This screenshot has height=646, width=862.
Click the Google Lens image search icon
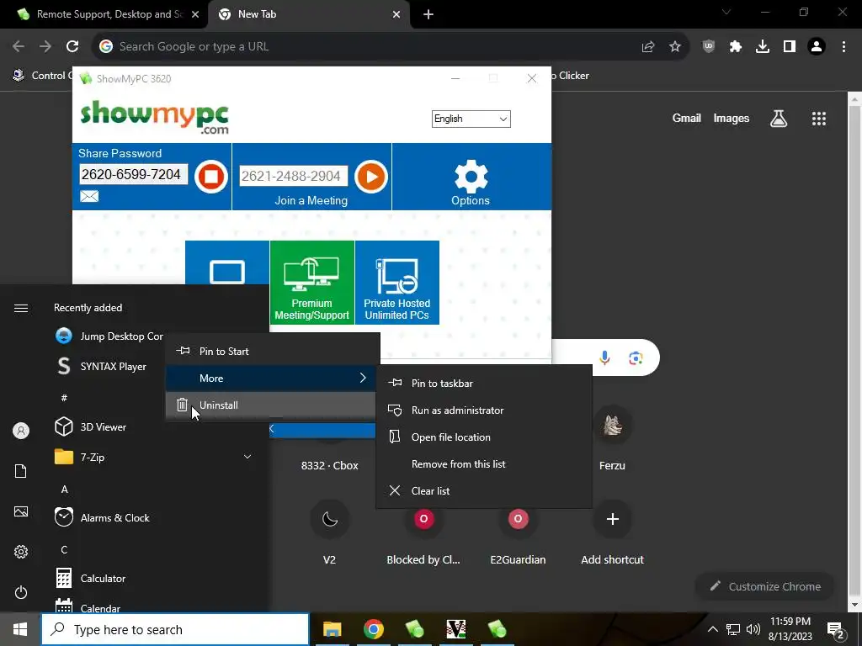click(636, 358)
